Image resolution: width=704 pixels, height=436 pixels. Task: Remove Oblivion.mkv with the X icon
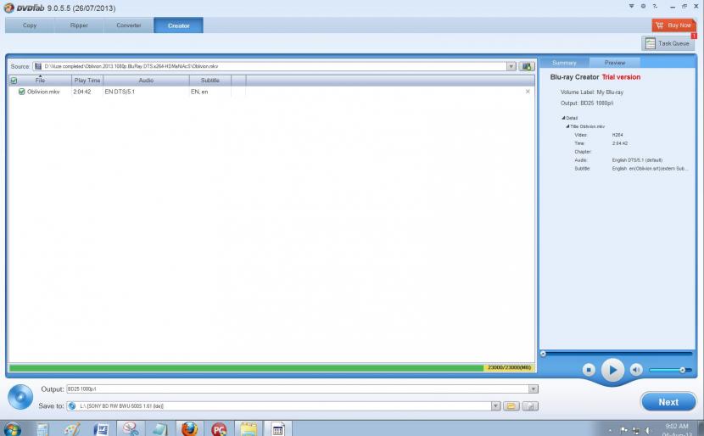[x=528, y=91]
